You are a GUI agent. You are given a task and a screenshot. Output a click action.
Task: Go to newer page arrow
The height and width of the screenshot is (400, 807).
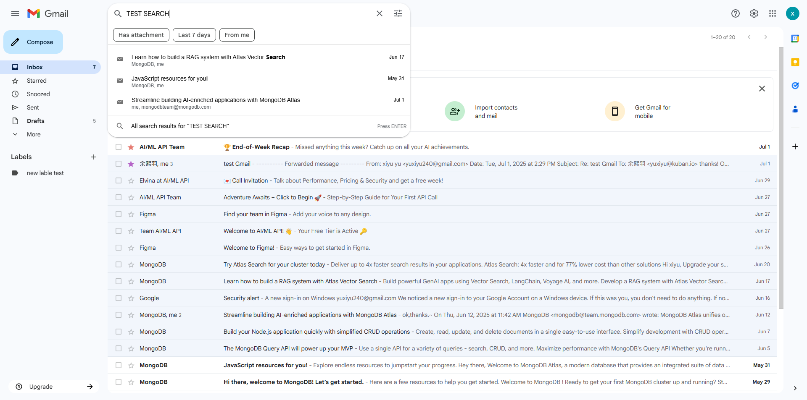tap(749, 37)
